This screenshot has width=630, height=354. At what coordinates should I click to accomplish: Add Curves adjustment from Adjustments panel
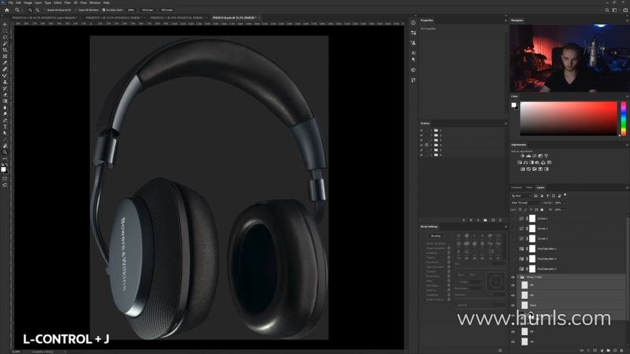(534, 156)
